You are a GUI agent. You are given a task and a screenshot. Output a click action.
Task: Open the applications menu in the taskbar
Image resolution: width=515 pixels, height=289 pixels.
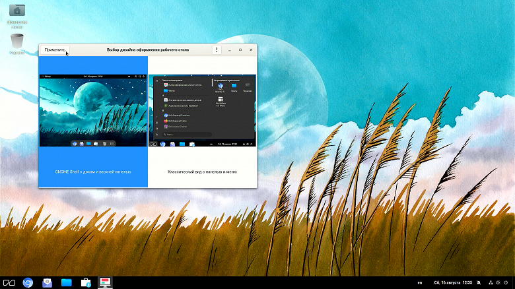pos(9,282)
